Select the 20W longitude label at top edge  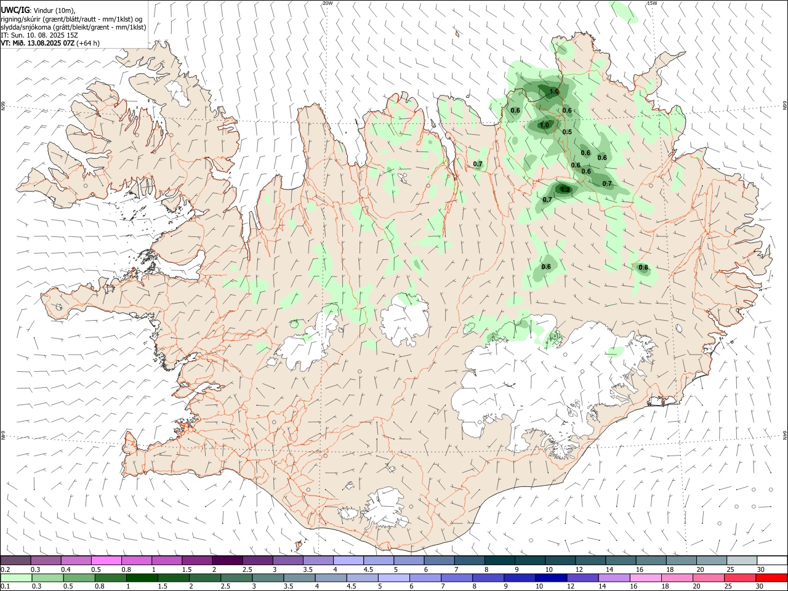(x=328, y=3)
